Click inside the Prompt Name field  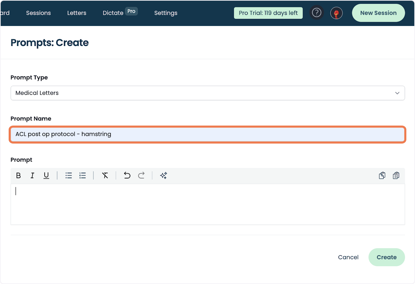(x=207, y=134)
